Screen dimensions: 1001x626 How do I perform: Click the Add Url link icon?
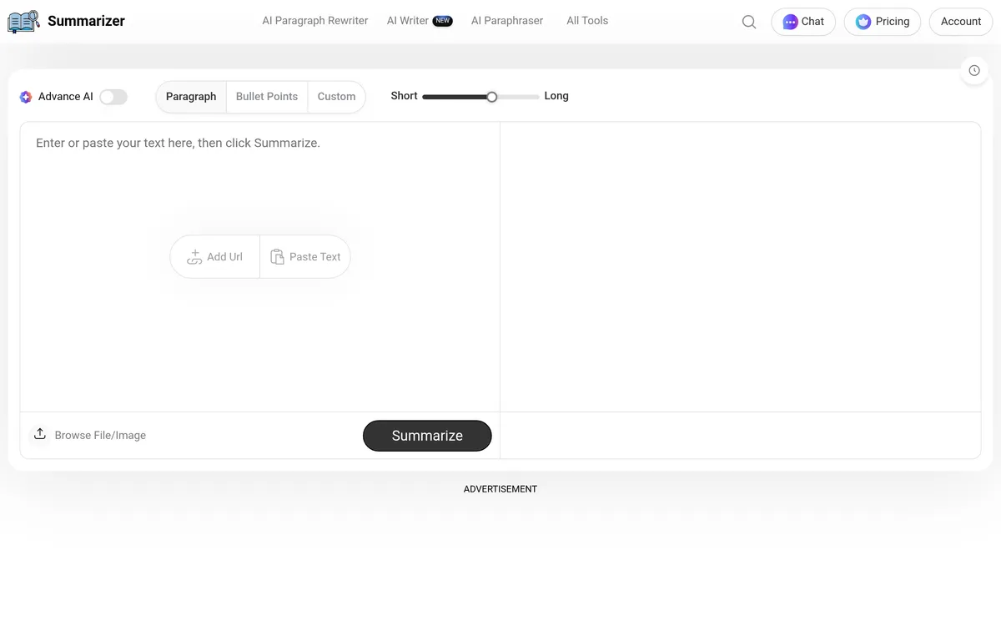pyautogui.click(x=194, y=257)
